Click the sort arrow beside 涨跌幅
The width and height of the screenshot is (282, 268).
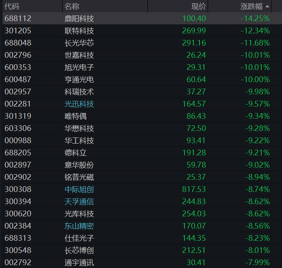(x=267, y=6)
